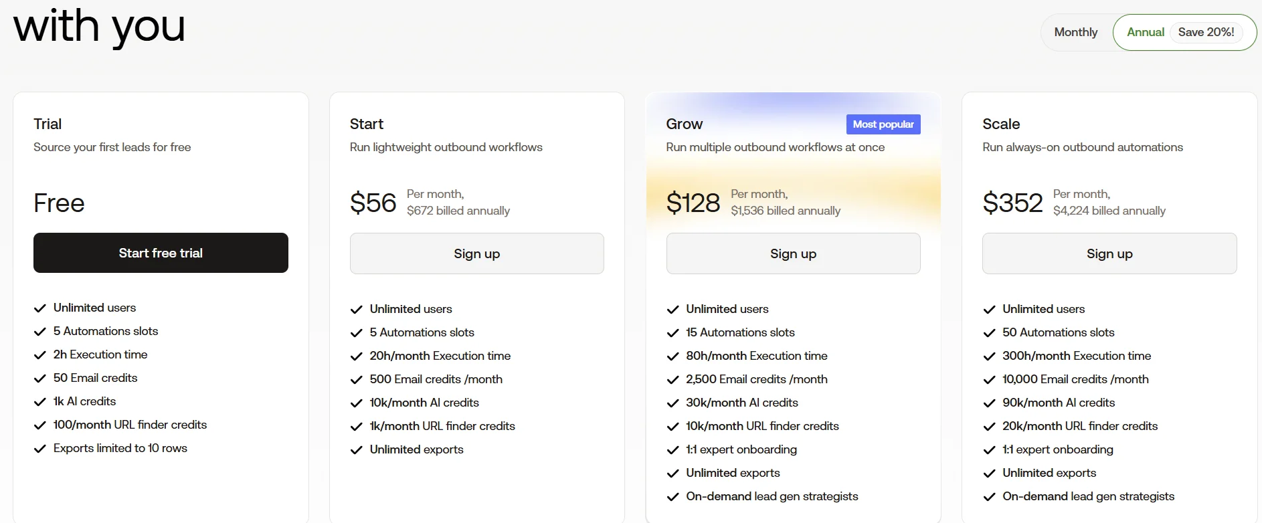Screen dimensions: 1262x523
Task: Click checkmark by Exports limited to 10 rows
Action: [40, 449]
